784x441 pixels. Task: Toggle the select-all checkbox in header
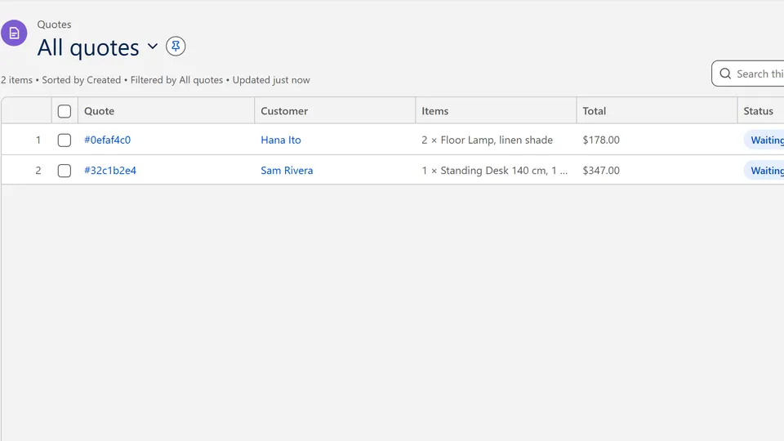(65, 111)
